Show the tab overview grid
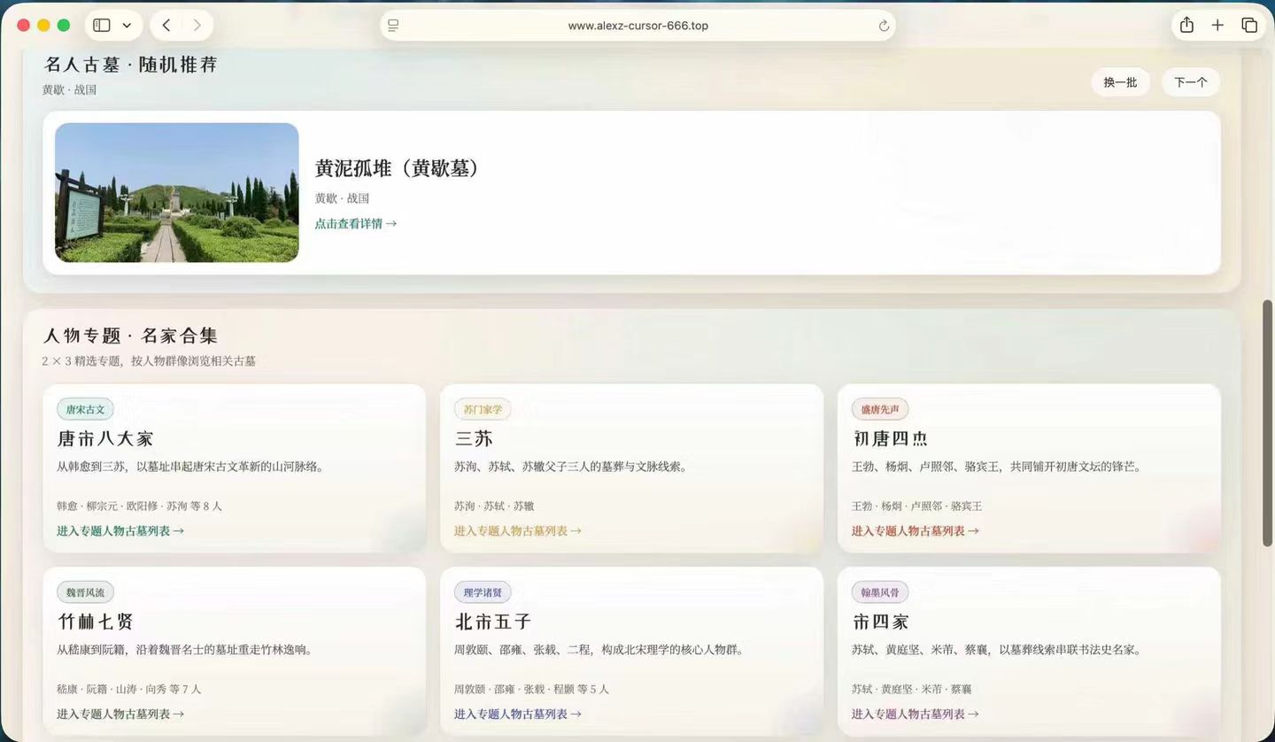This screenshot has height=742, width=1275. click(1249, 26)
